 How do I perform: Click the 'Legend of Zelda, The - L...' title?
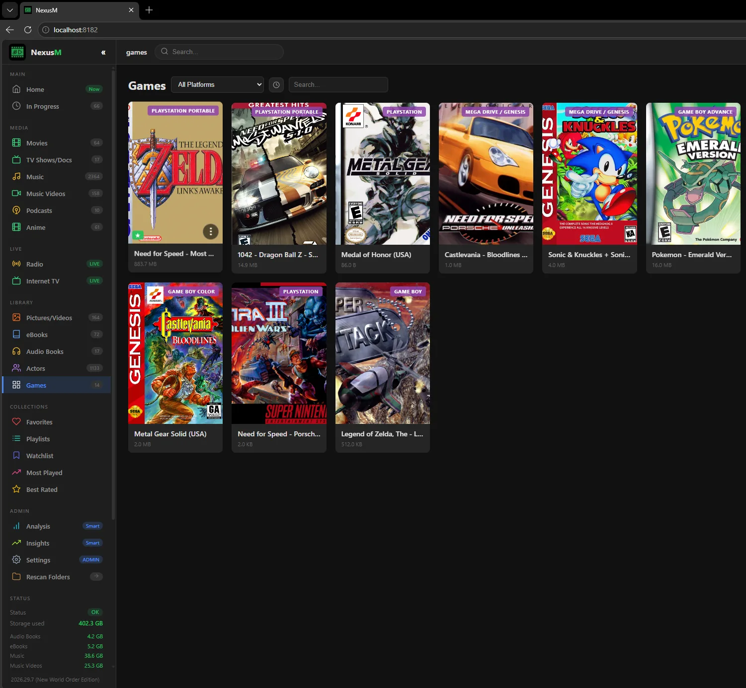(x=382, y=434)
